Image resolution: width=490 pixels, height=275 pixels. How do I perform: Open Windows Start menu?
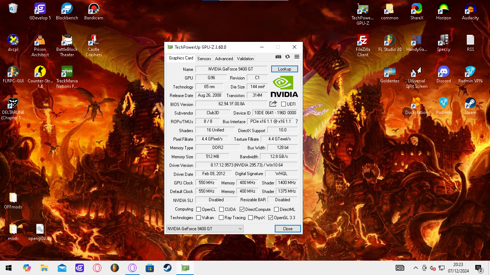(x=9, y=268)
